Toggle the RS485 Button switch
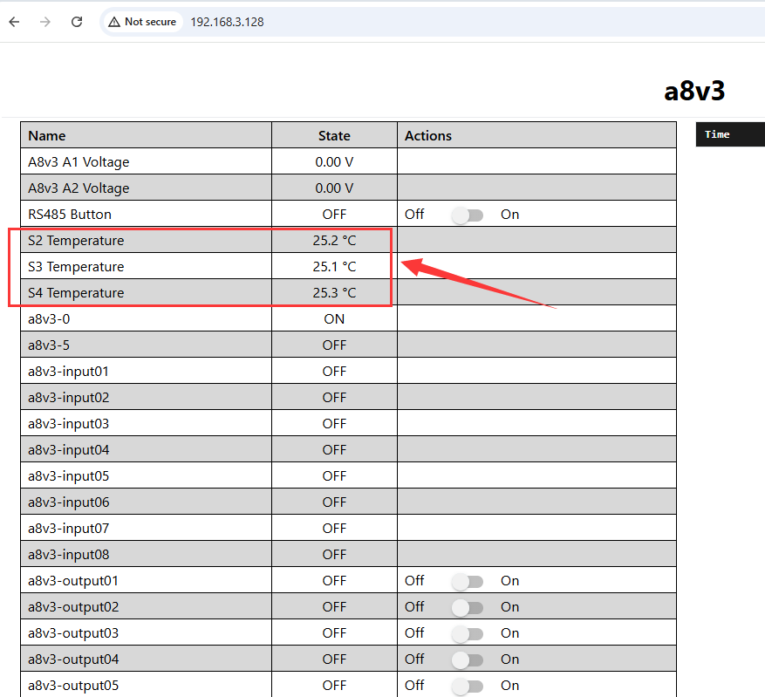 coord(467,215)
